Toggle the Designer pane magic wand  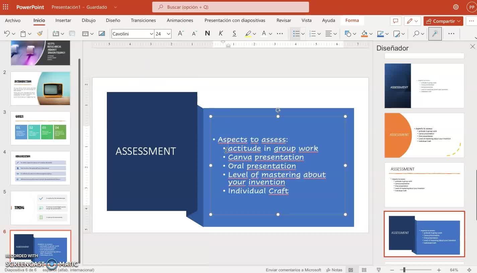click(435, 33)
